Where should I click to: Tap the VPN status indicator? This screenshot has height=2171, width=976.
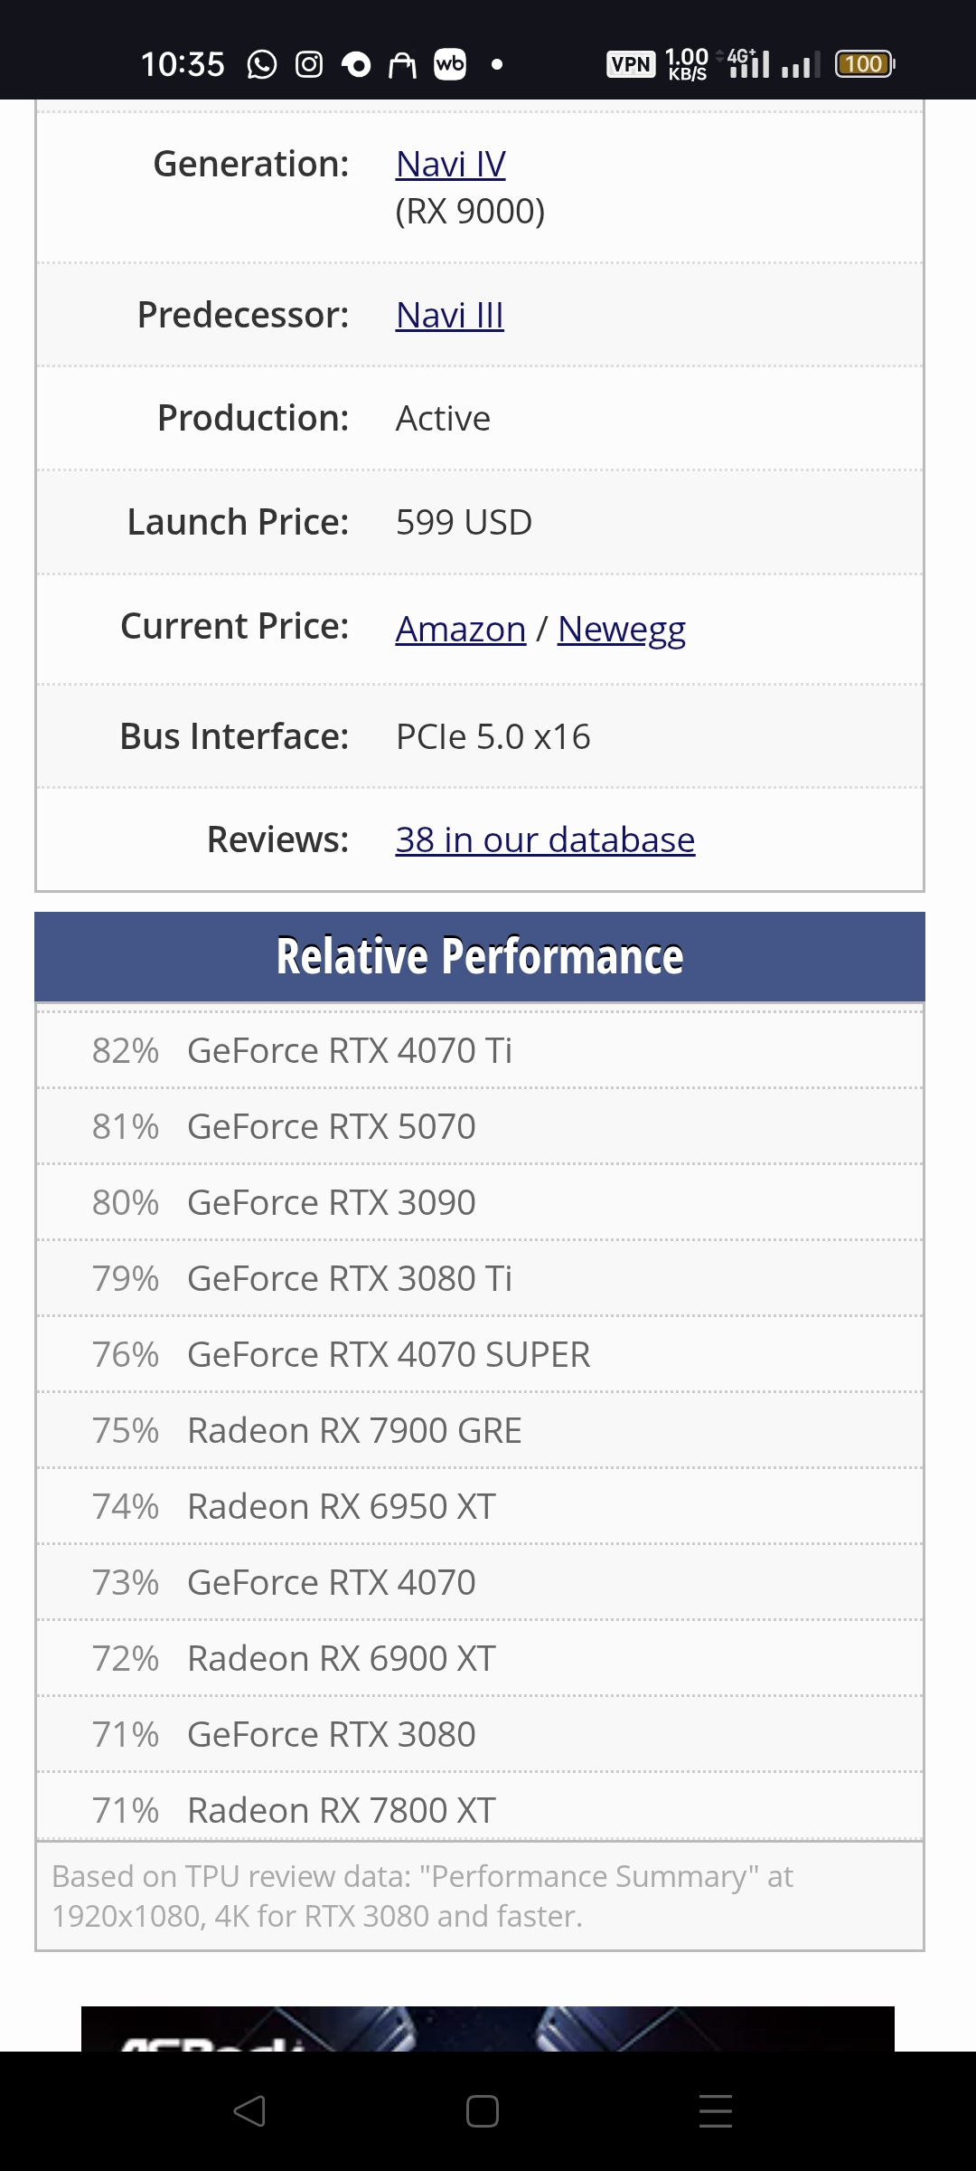[x=631, y=64]
